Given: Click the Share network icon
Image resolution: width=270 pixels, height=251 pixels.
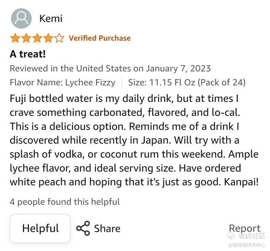Looking at the screenshot, I should (x=83, y=228).
